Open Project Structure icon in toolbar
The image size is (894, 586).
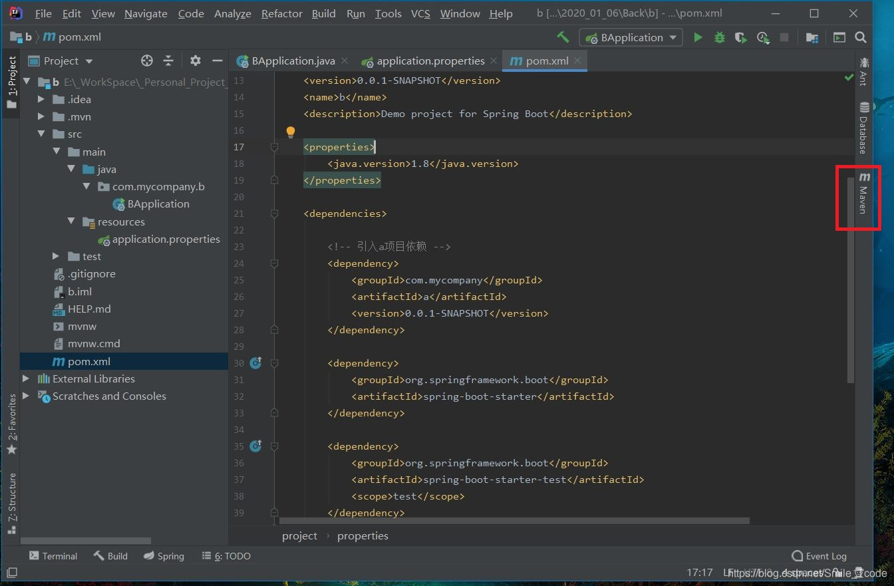coord(812,37)
